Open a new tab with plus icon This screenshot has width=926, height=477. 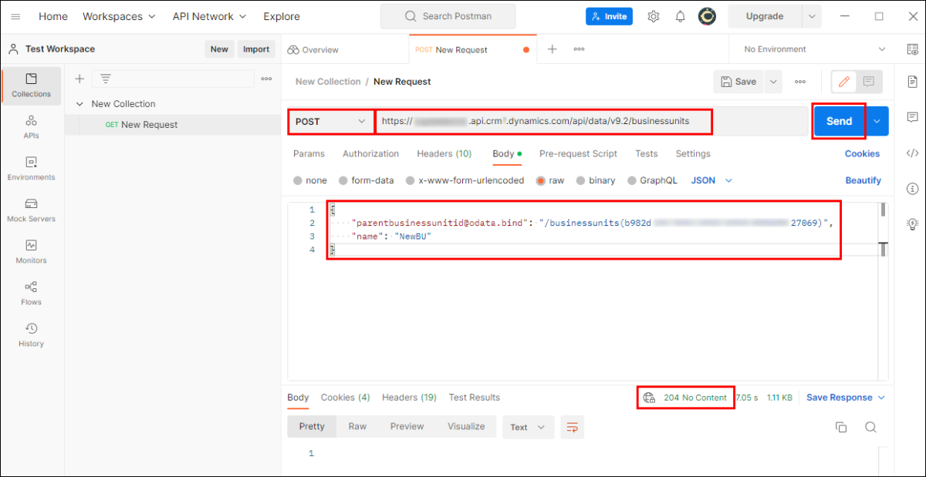point(553,49)
